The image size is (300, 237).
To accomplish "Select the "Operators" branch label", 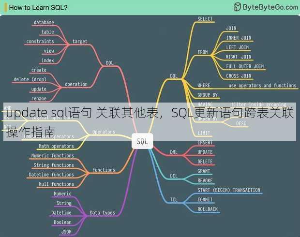I will (104, 132).
